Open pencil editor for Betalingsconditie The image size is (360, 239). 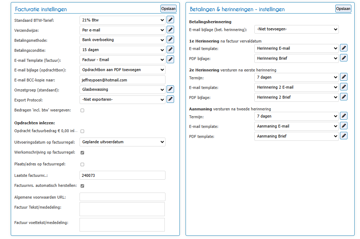[x=170, y=49]
